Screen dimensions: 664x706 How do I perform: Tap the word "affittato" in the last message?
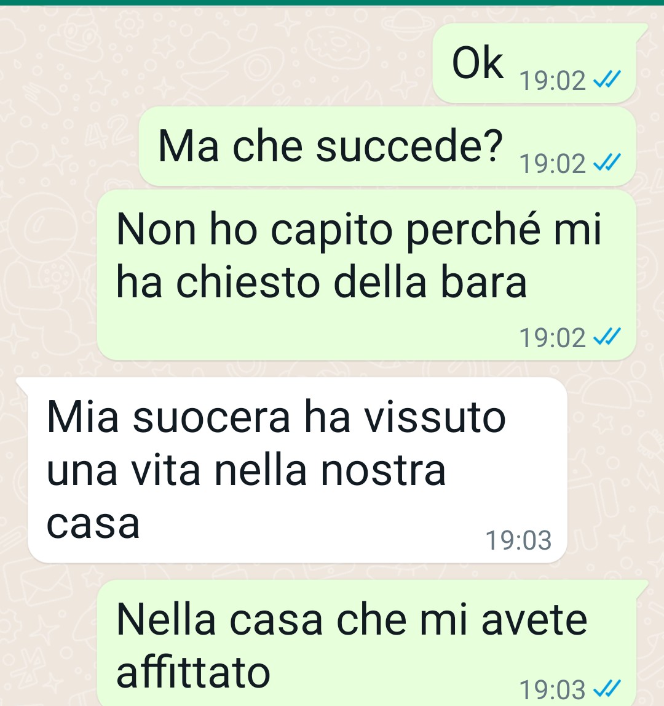coord(193,671)
